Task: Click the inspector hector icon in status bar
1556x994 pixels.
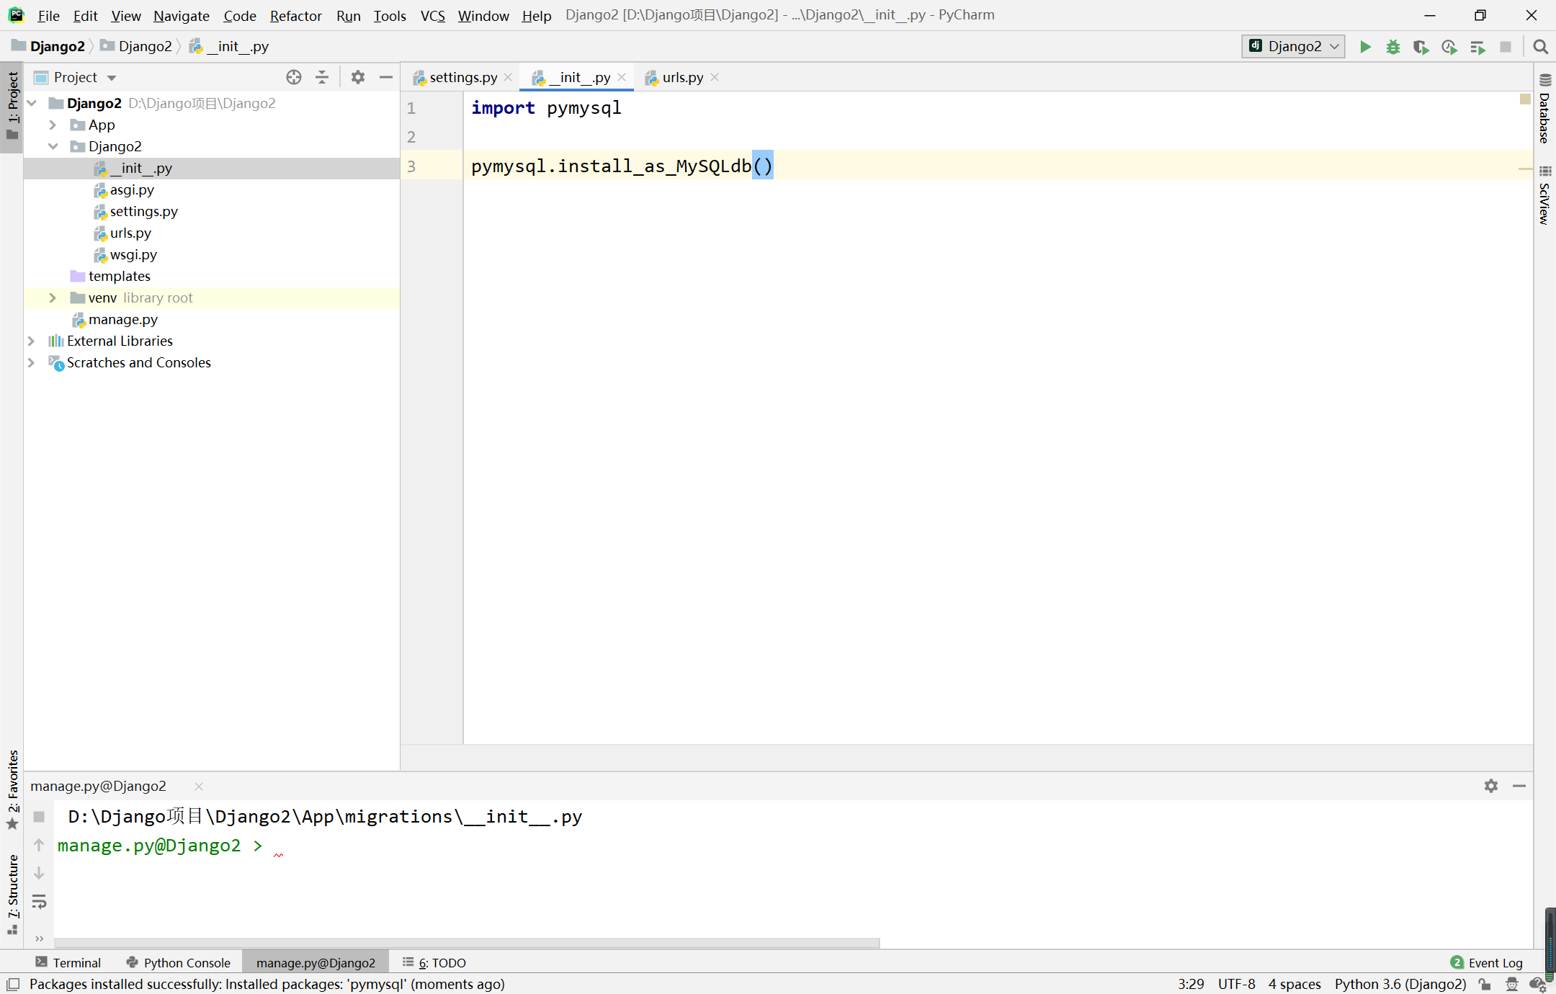Action: click(1512, 984)
